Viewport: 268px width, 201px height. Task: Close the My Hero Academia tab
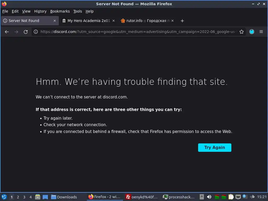click(114, 21)
